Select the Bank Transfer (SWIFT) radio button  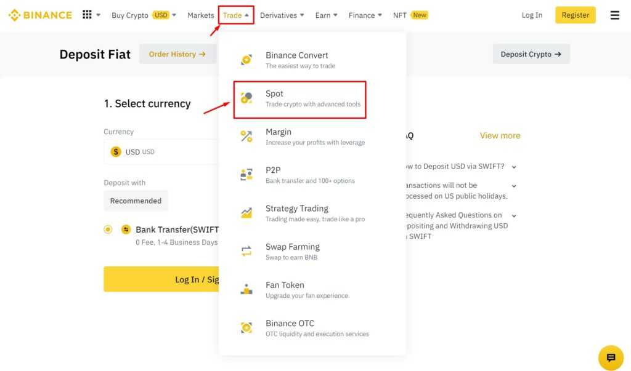[108, 228]
